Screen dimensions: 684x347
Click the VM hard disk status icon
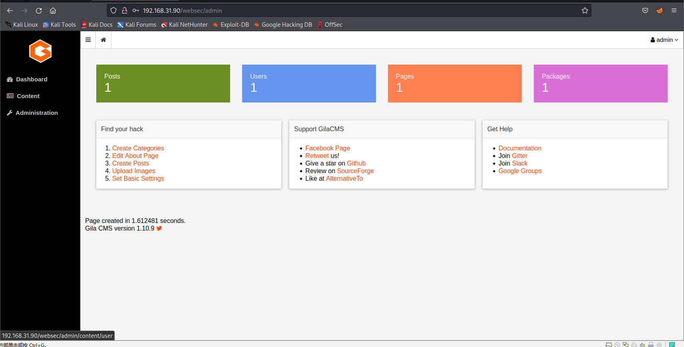[x=609, y=345]
